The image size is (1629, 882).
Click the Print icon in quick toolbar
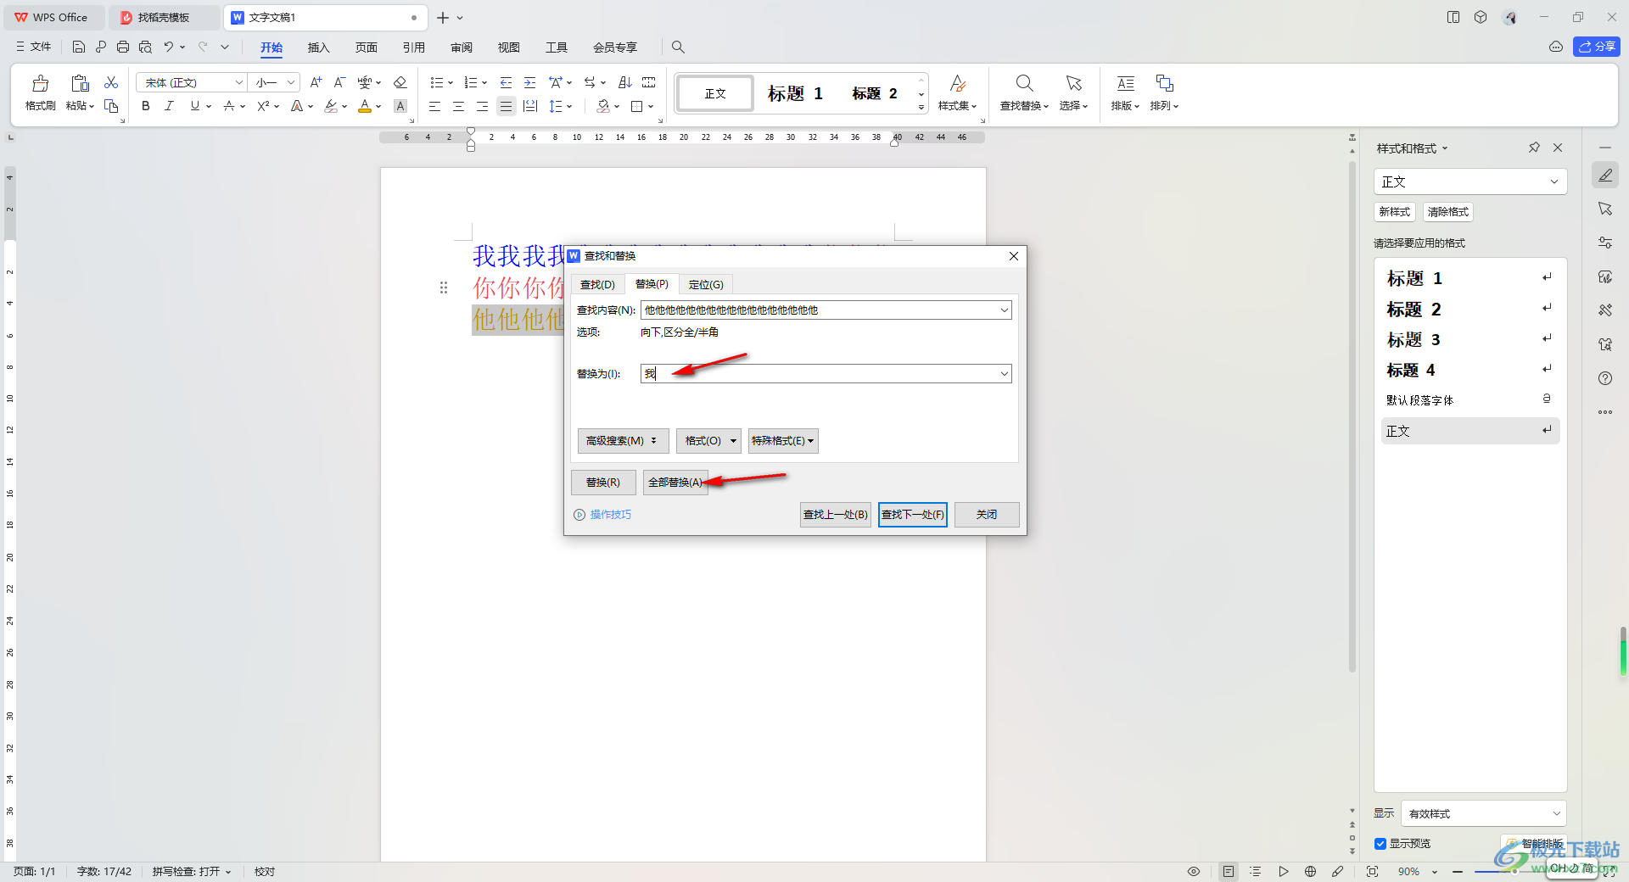tap(123, 47)
